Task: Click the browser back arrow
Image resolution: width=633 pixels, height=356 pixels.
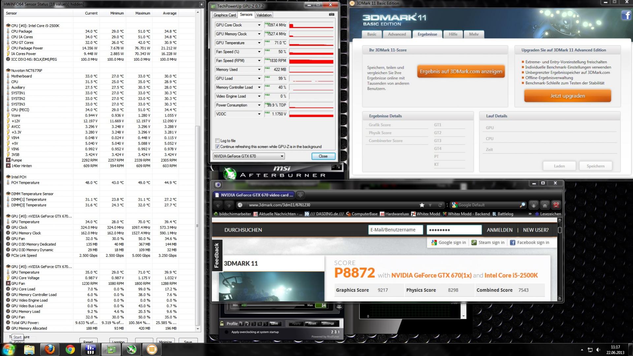Action: click(x=218, y=205)
